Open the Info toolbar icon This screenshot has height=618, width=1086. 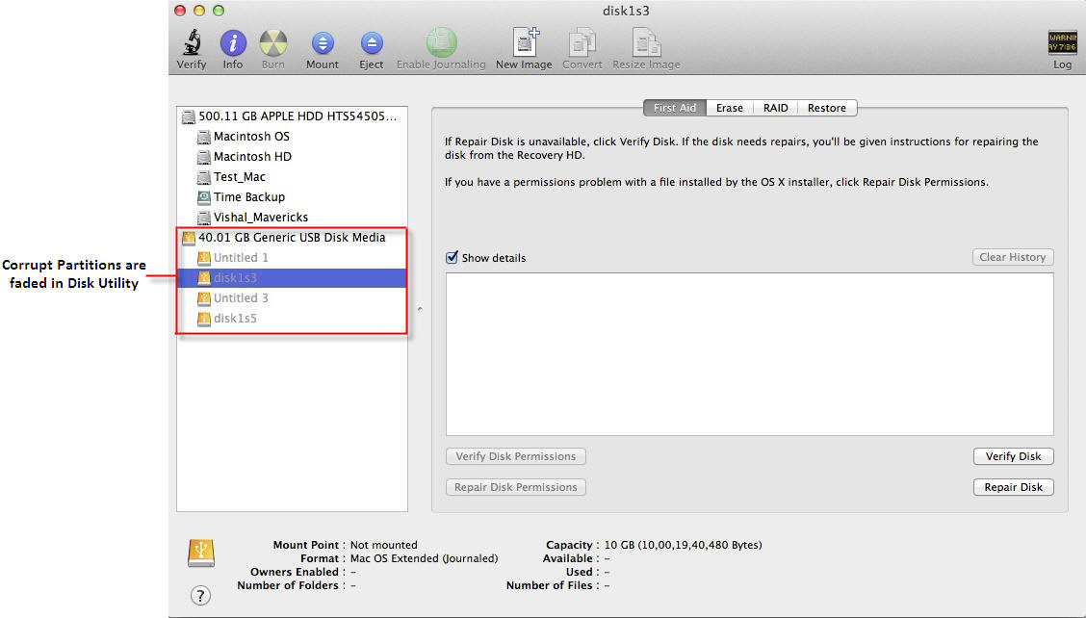tap(233, 43)
